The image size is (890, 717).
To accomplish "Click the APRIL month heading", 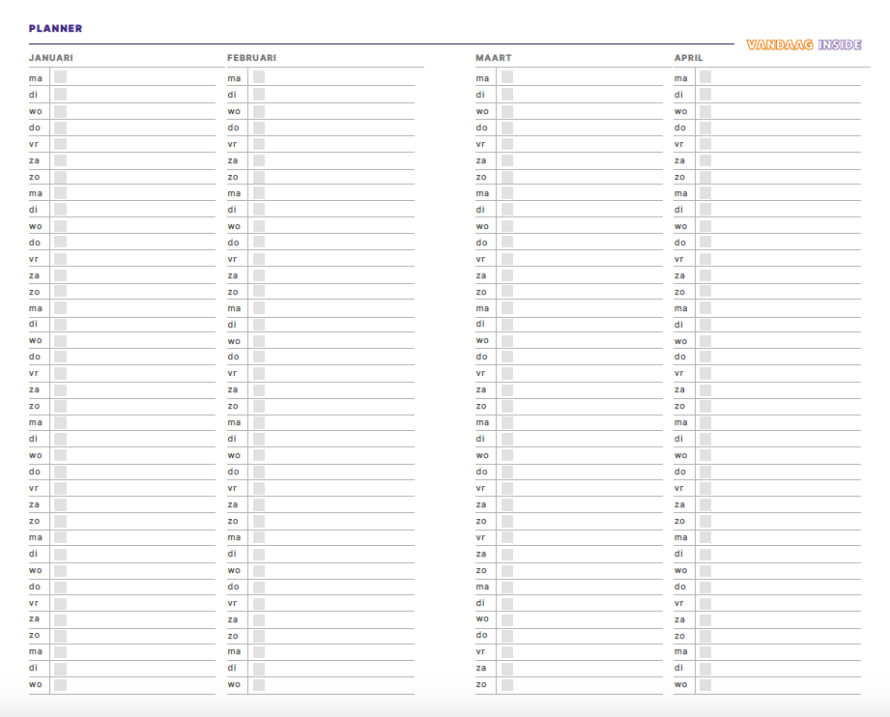I will pos(688,58).
